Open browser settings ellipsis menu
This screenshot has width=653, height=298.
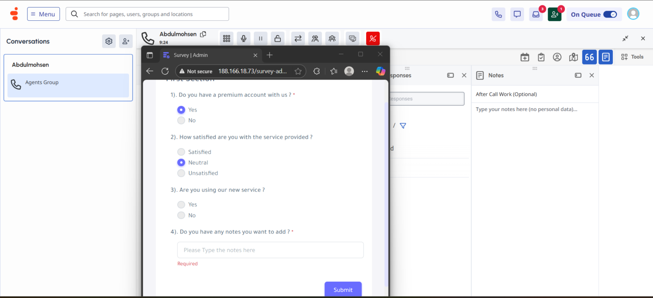tap(365, 71)
